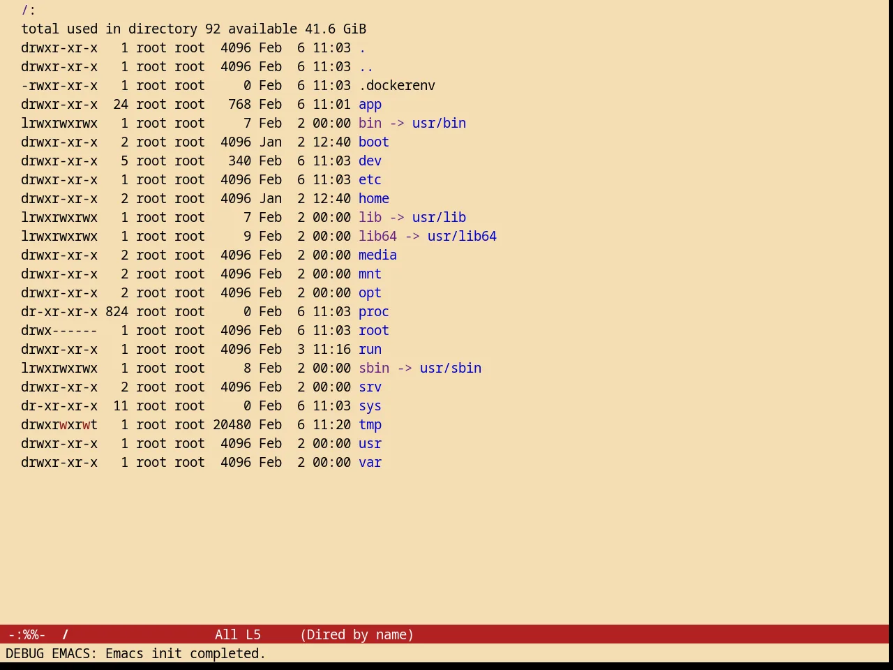Open the etc directory
The image size is (893, 670).
tap(370, 180)
